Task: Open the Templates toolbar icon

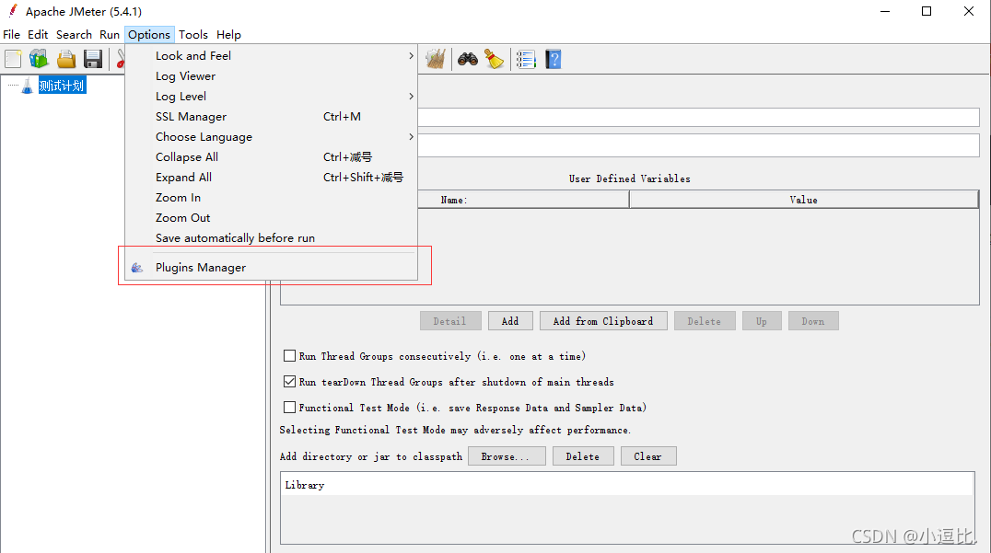Action: [39, 59]
